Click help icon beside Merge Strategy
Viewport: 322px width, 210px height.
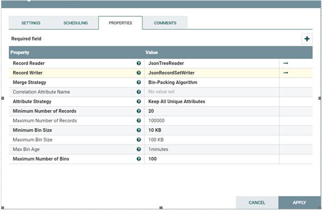coord(139,82)
